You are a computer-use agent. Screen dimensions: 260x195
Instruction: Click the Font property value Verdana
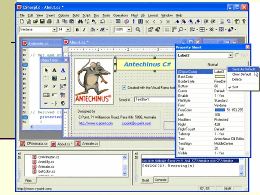(220, 105)
